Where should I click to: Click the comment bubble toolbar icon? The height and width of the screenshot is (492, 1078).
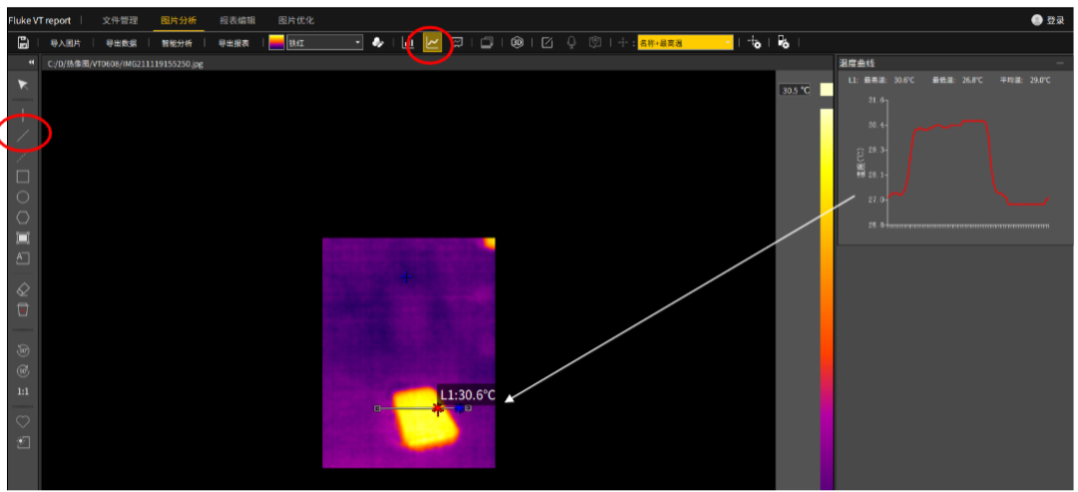[x=456, y=43]
